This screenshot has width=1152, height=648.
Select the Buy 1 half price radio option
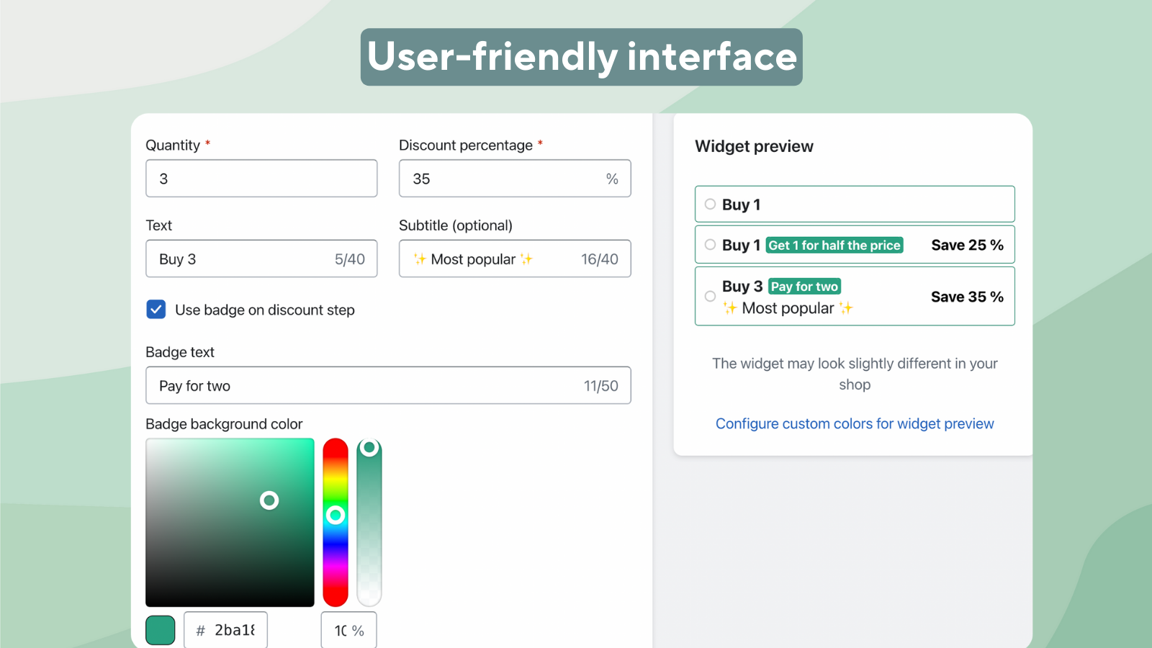pyautogui.click(x=710, y=245)
